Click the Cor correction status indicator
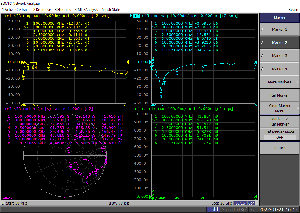The width and height of the screenshot is (300, 213). [x=251, y=203]
